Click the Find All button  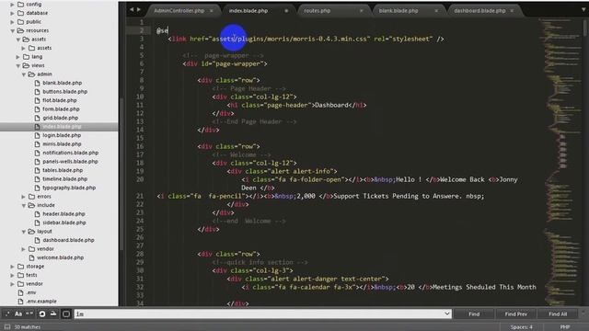(x=558, y=314)
